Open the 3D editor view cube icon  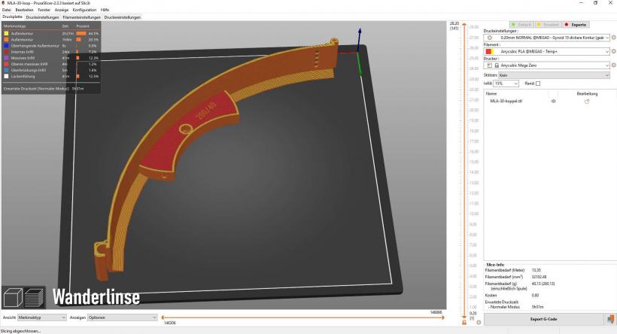[x=12, y=297]
